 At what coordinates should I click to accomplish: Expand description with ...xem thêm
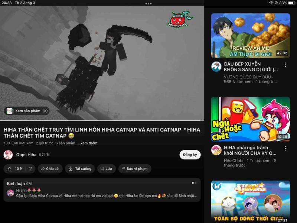click(x=87, y=143)
